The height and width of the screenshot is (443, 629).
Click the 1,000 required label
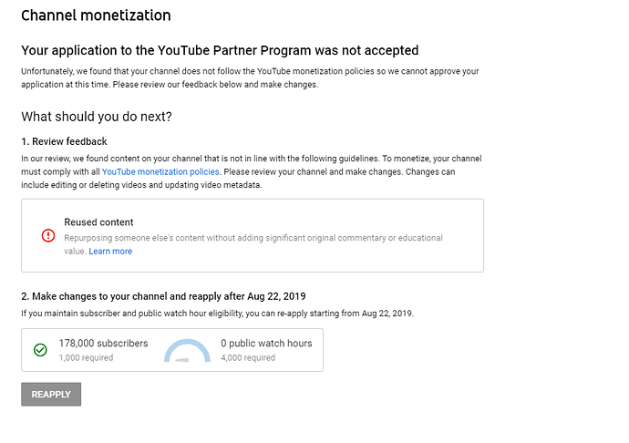pyautogui.click(x=86, y=357)
